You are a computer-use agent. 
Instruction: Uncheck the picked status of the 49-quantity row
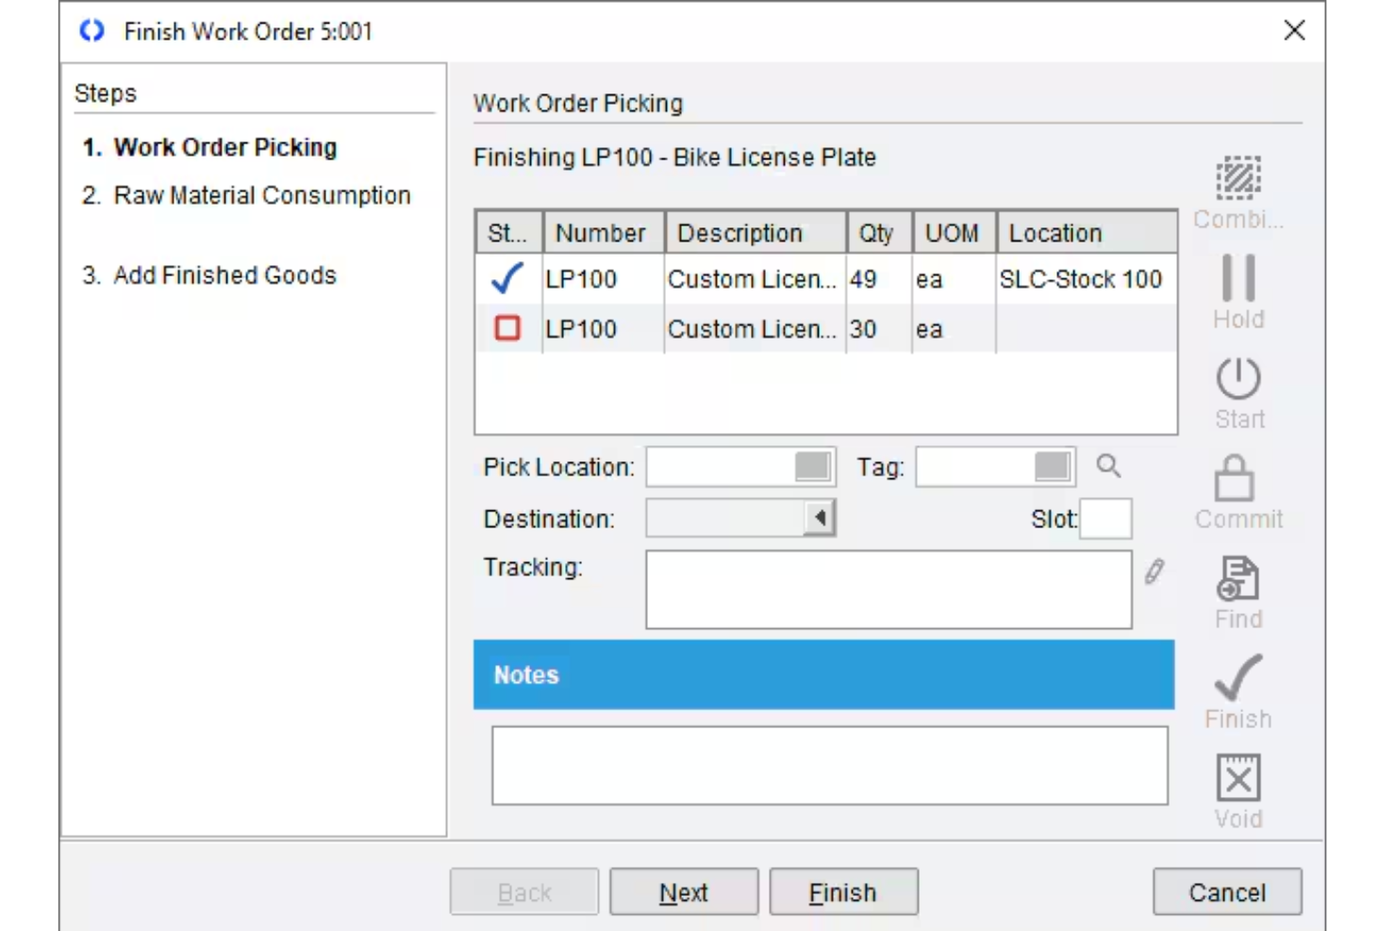(x=507, y=278)
